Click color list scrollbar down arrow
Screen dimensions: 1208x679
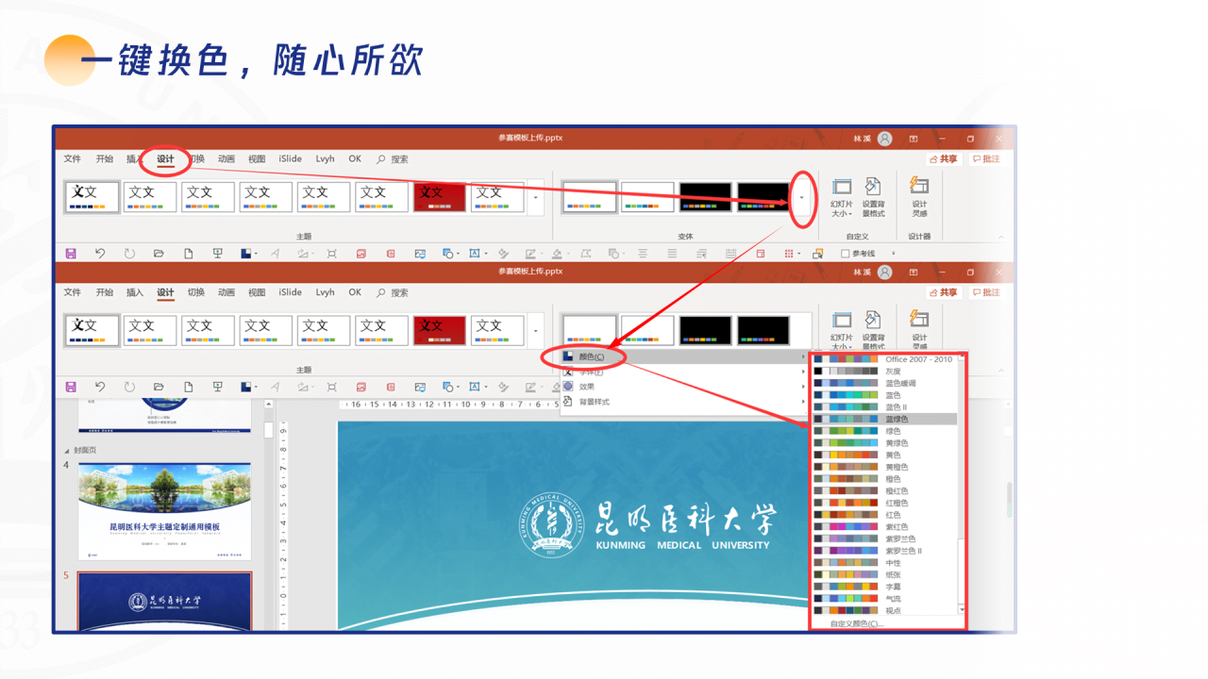click(x=962, y=611)
